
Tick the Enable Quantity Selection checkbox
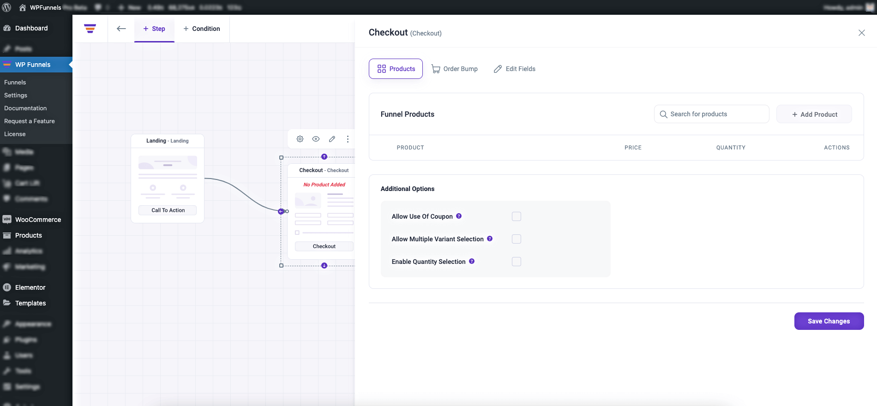coord(517,262)
